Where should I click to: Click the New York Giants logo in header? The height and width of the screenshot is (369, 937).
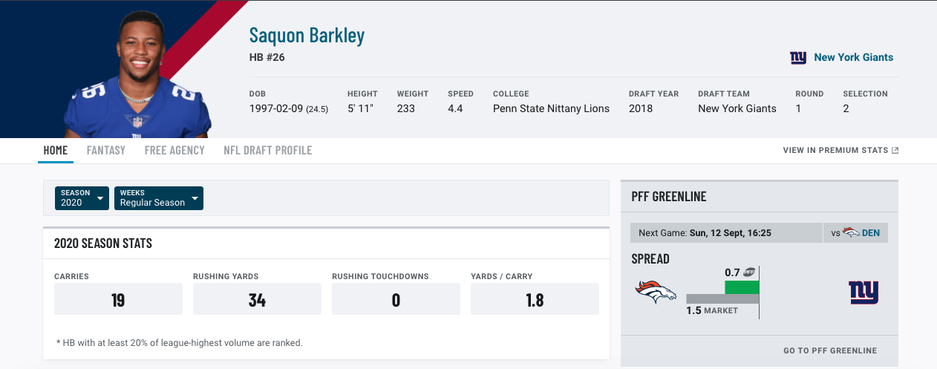pyautogui.click(x=798, y=57)
